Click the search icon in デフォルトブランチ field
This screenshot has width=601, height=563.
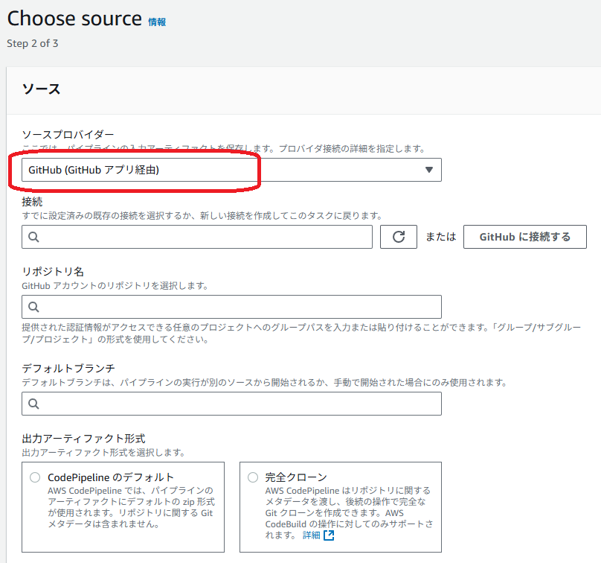(x=33, y=404)
